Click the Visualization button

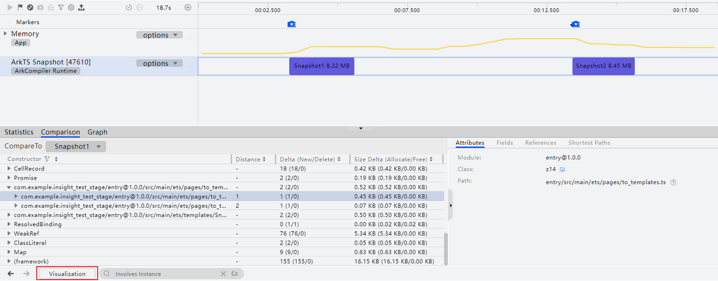tap(67, 273)
